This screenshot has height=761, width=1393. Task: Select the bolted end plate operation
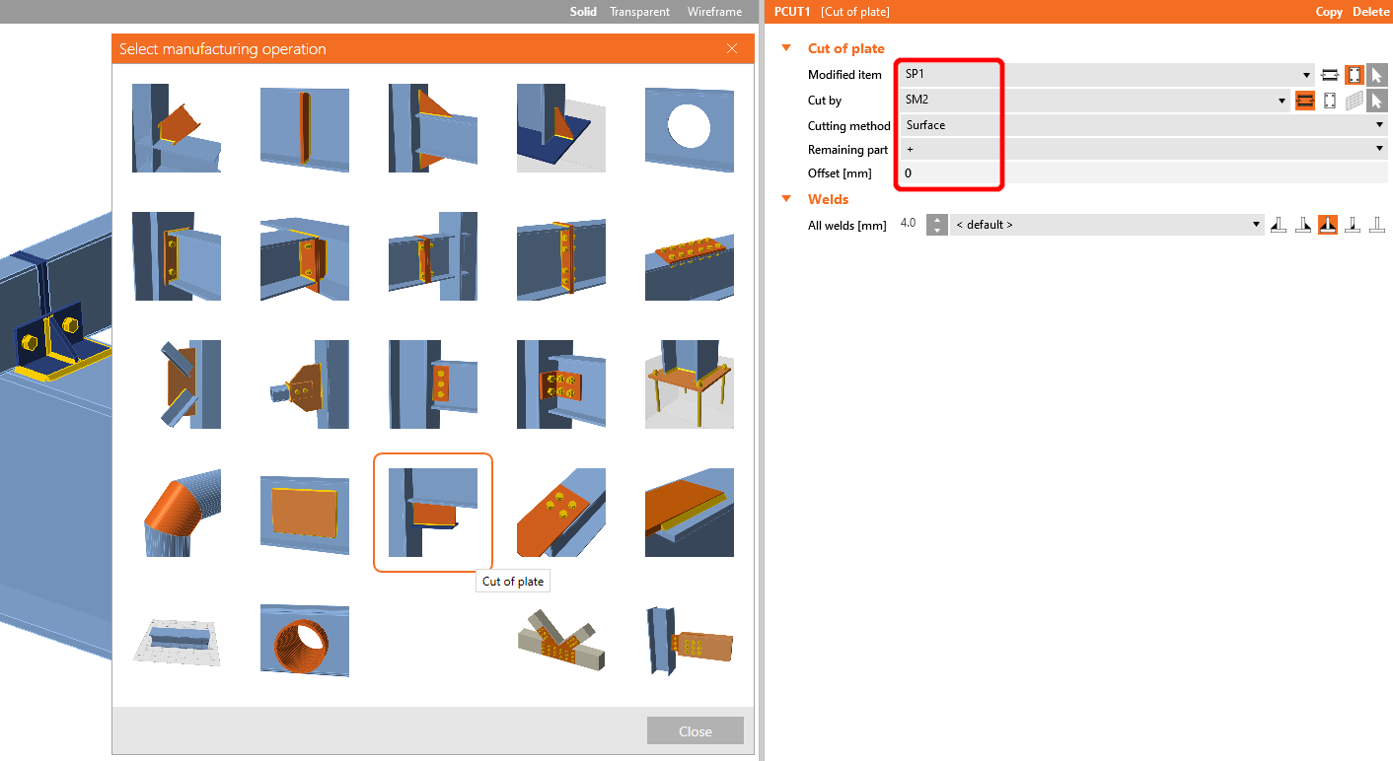click(x=177, y=256)
